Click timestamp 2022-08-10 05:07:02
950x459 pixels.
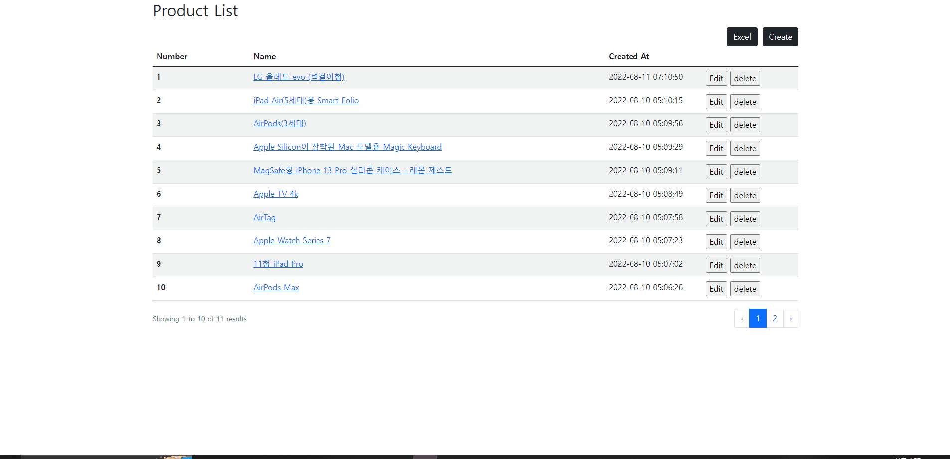click(646, 264)
